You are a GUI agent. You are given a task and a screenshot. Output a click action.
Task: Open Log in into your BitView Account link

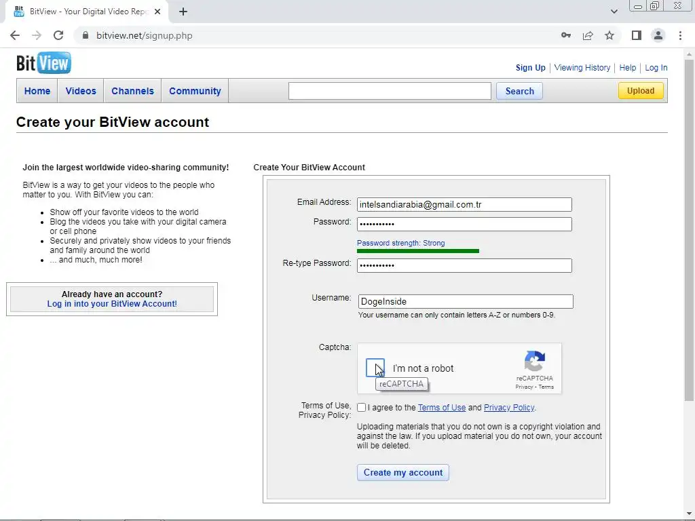point(112,304)
